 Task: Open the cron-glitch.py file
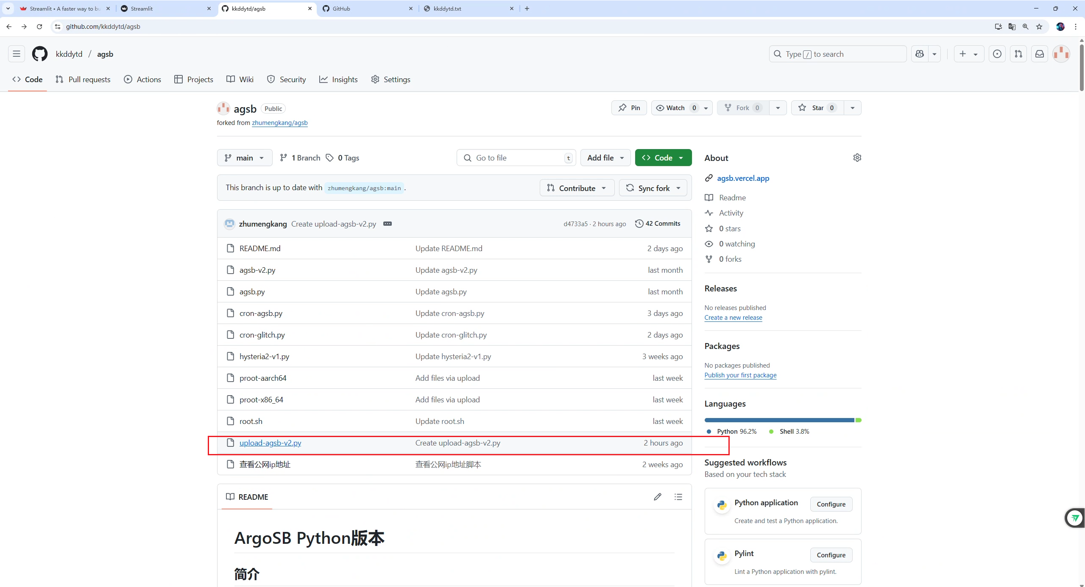262,335
